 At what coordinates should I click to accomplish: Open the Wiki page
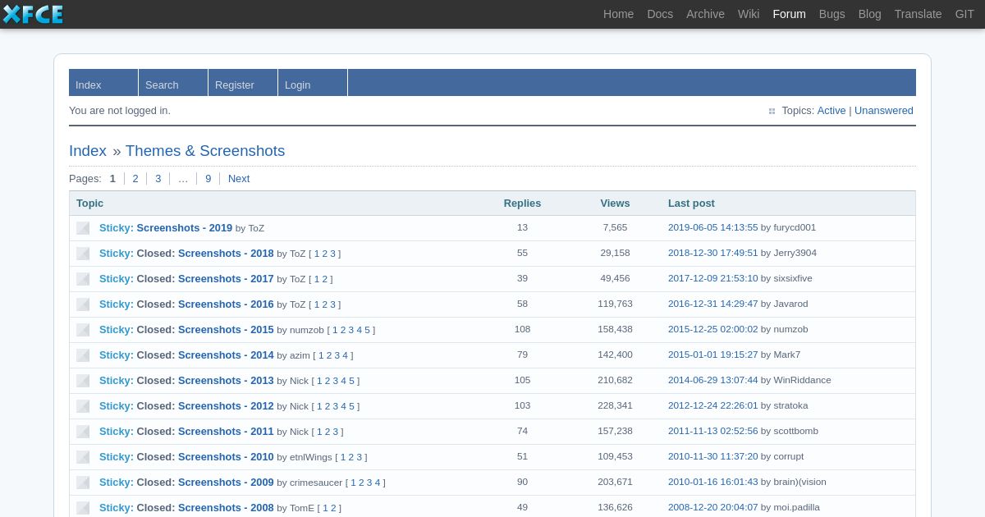[749, 14]
